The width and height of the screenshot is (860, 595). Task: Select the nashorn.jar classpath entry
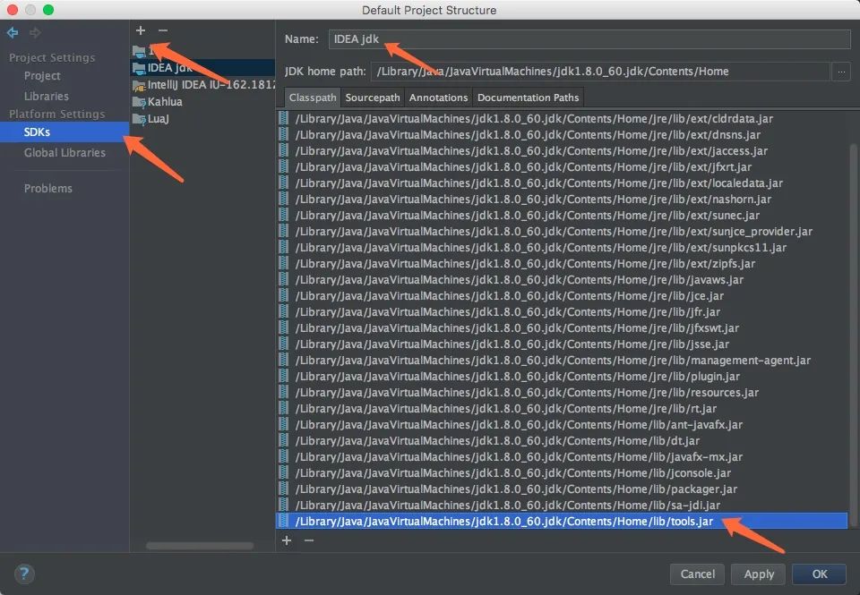[562, 199]
